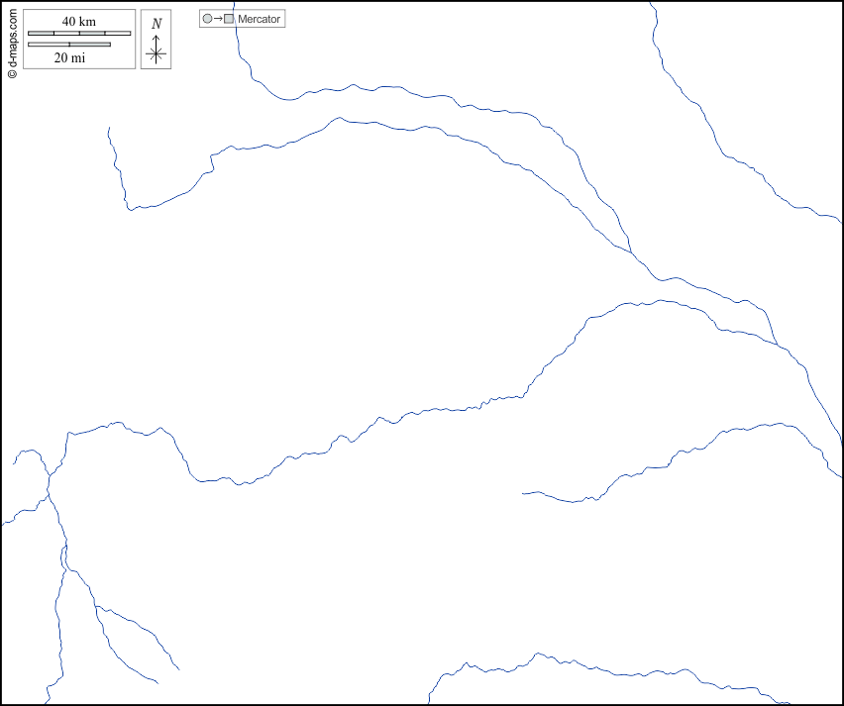Click the north arrow compass symbol
The width and height of the screenshot is (844, 706).
click(x=156, y=49)
